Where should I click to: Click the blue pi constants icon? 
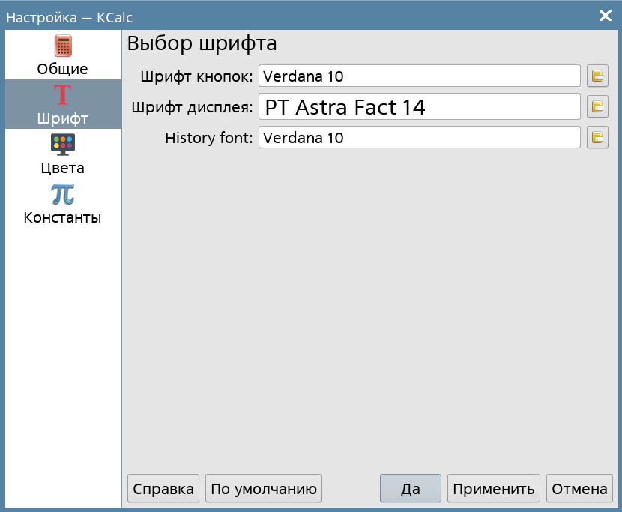[x=63, y=194]
